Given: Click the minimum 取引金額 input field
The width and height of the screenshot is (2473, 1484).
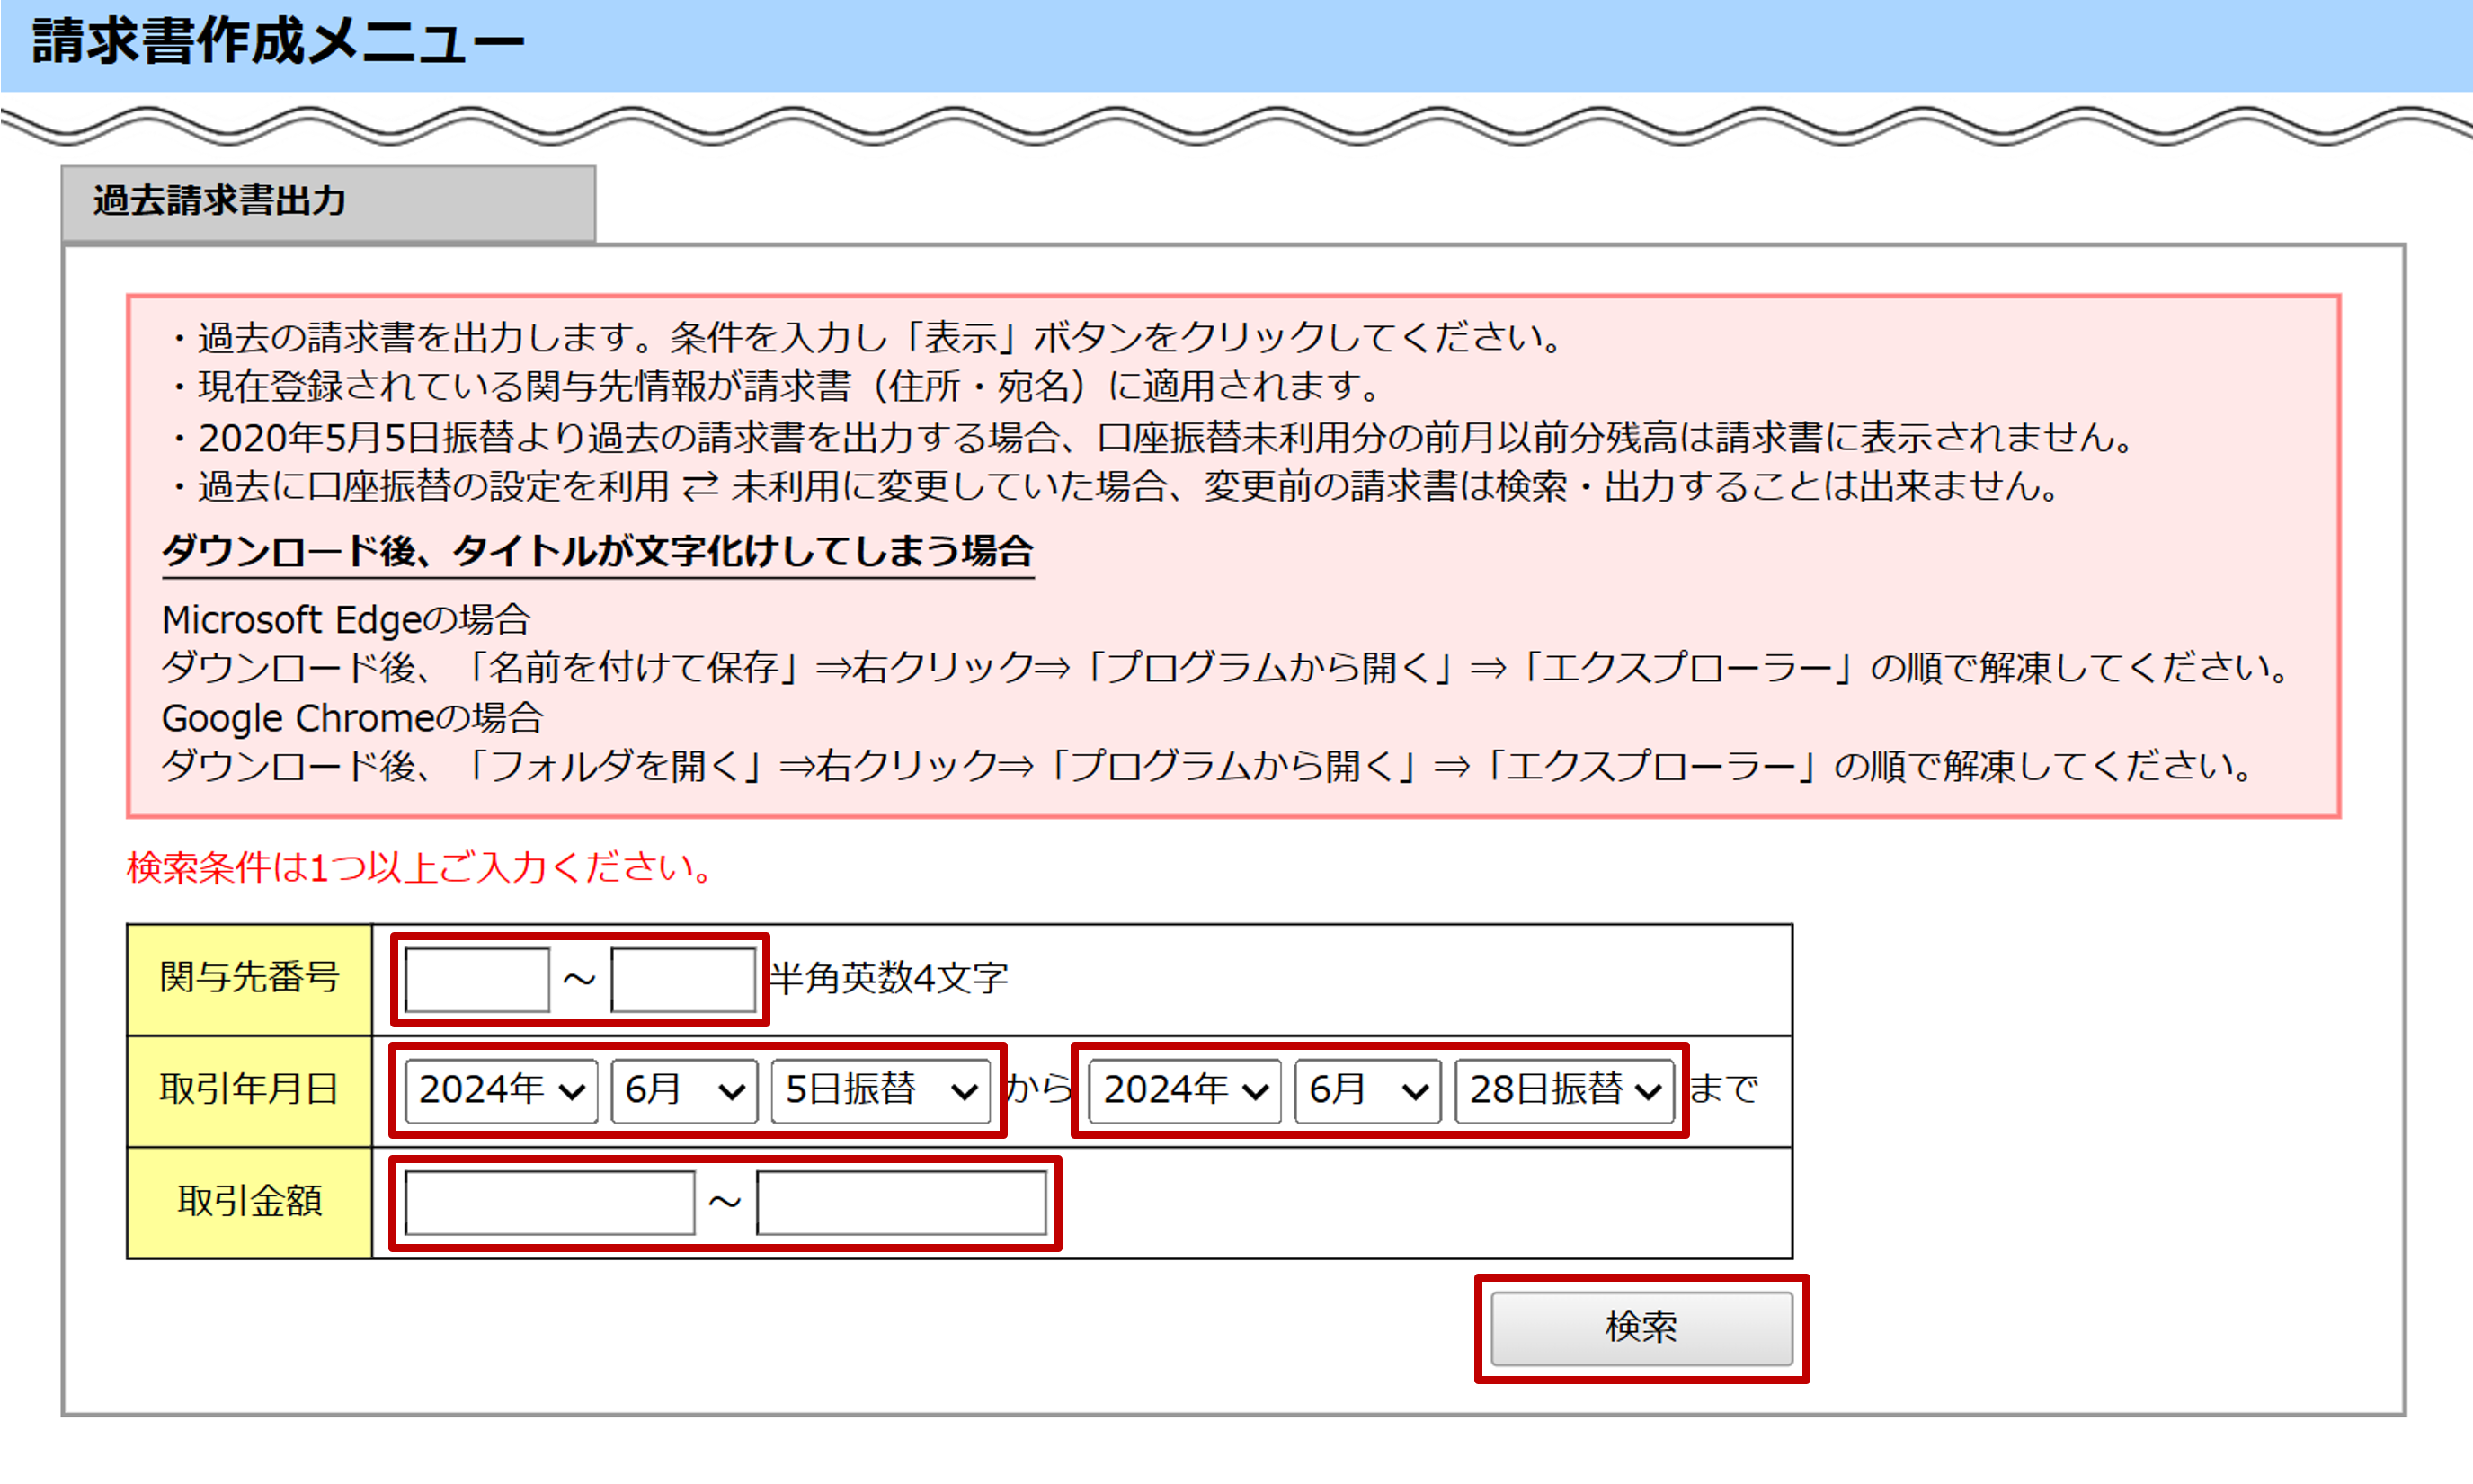Looking at the screenshot, I should coord(549,1203).
